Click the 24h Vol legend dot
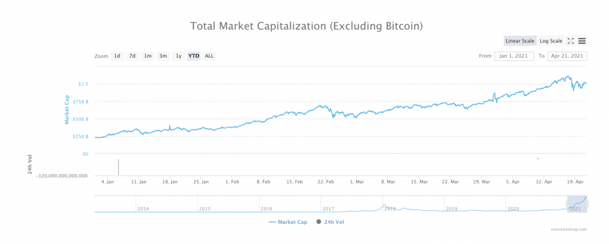The height and width of the screenshot is (244, 609). 319,221
